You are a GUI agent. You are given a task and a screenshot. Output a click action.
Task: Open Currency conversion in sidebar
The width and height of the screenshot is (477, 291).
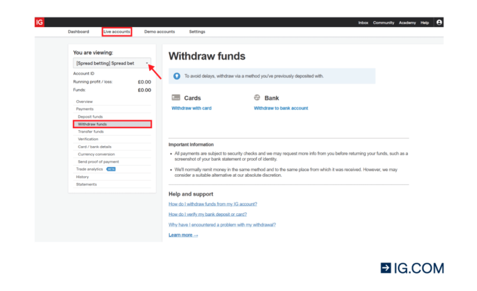(x=112, y=154)
